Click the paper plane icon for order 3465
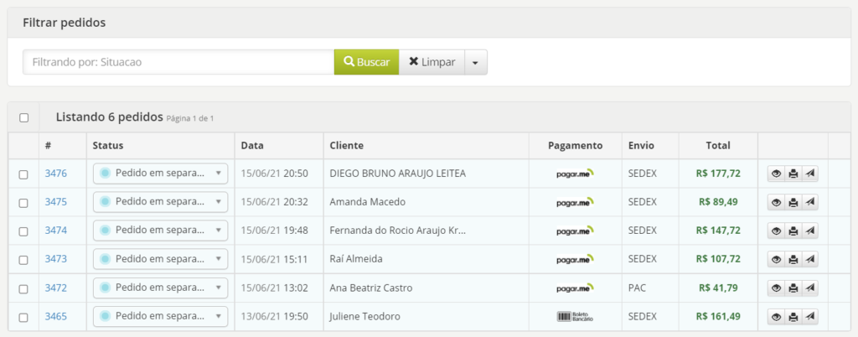 [809, 317]
